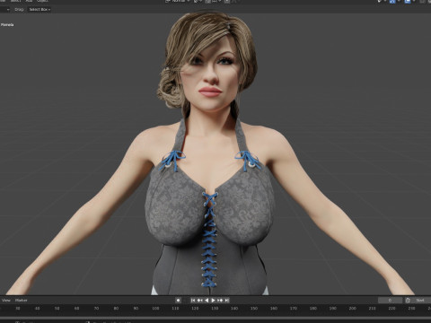The image size is (431, 323).
Task: Set the playhead at frame 150
Action: (x=254, y=309)
